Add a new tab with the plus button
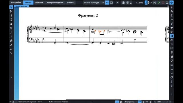This screenshot has width=183, height=103. tap(168, 6)
